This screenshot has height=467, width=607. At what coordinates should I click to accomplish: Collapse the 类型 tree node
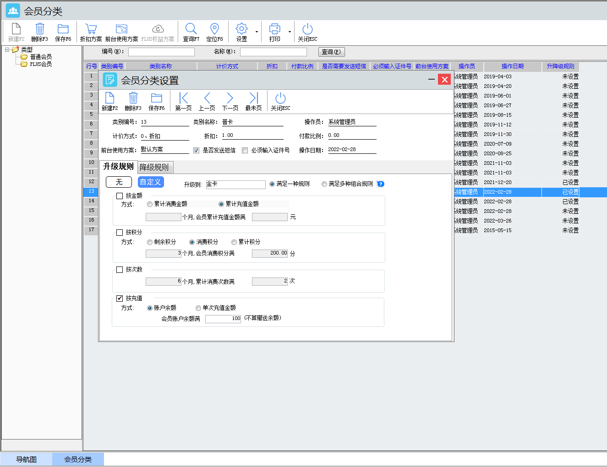point(7,49)
